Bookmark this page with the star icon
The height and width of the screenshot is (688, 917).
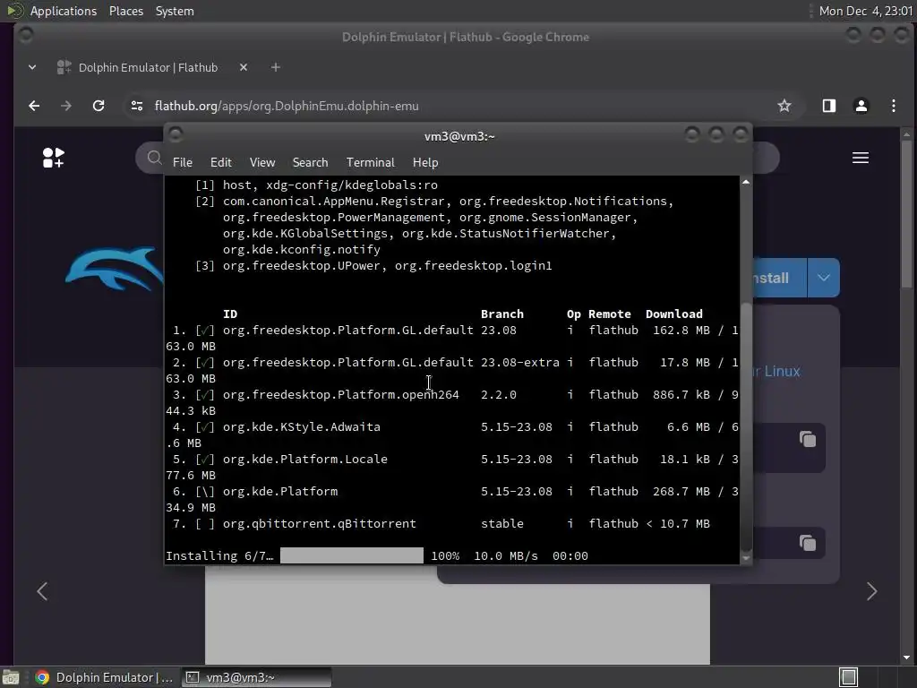(x=784, y=106)
